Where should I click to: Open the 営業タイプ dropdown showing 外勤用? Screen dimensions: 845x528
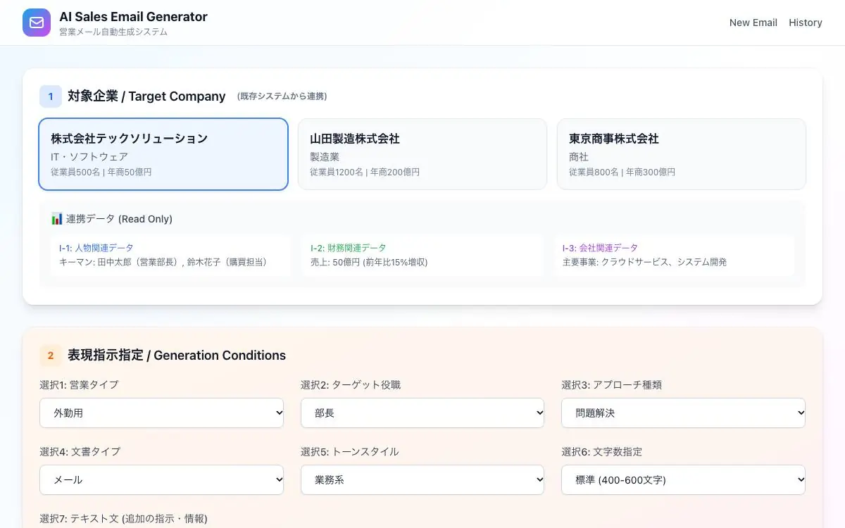coord(162,413)
